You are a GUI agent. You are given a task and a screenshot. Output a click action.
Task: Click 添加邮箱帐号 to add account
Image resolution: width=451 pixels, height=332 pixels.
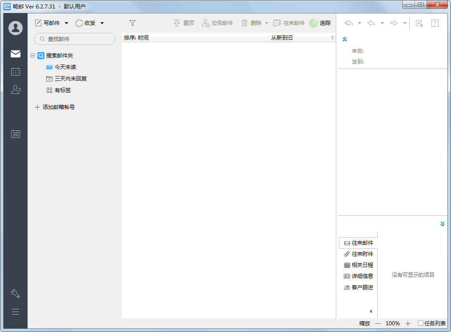coord(55,107)
